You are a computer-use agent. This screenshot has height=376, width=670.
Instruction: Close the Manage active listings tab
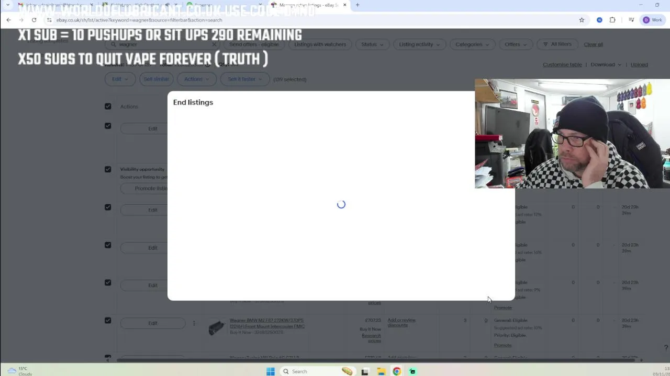pyautogui.click(x=344, y=5)
